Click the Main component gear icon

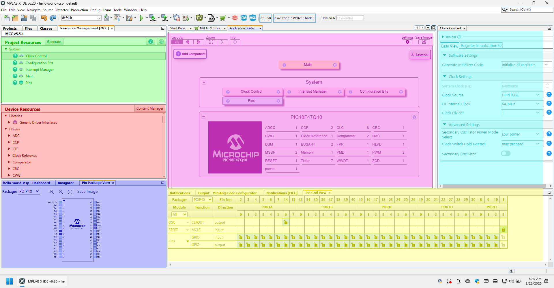335,65
